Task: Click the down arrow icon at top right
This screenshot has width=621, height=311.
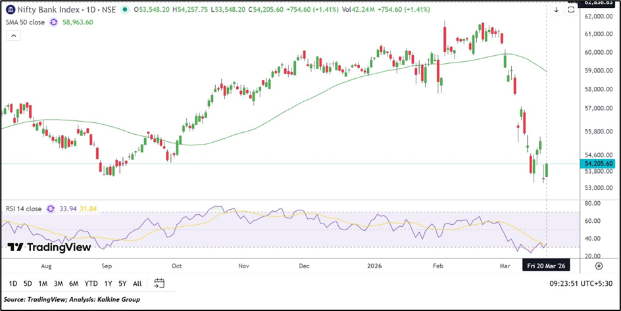Action: click(556, 10)
